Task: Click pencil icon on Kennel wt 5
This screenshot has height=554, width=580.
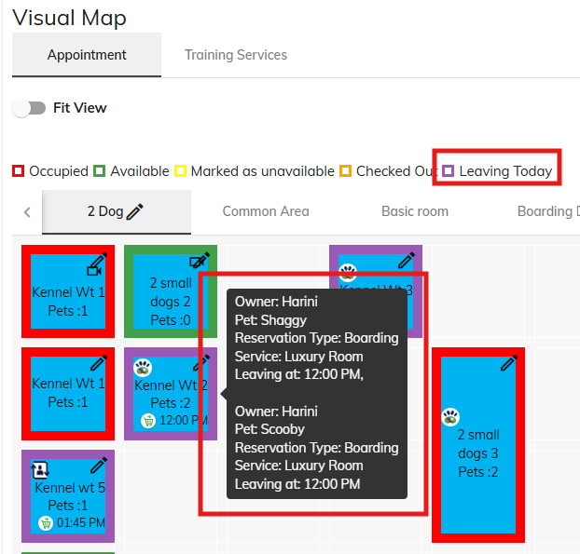Action: pyautogui.click(x=99, y=466)
